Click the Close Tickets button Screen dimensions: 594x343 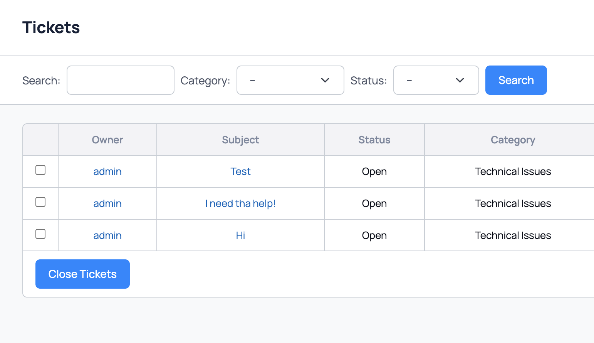[82, 274]
